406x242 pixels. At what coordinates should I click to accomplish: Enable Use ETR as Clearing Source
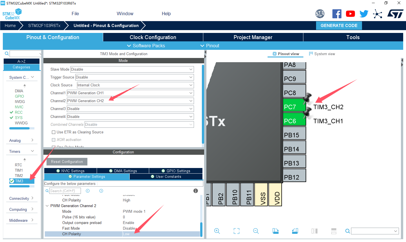(x=54, y=132)
